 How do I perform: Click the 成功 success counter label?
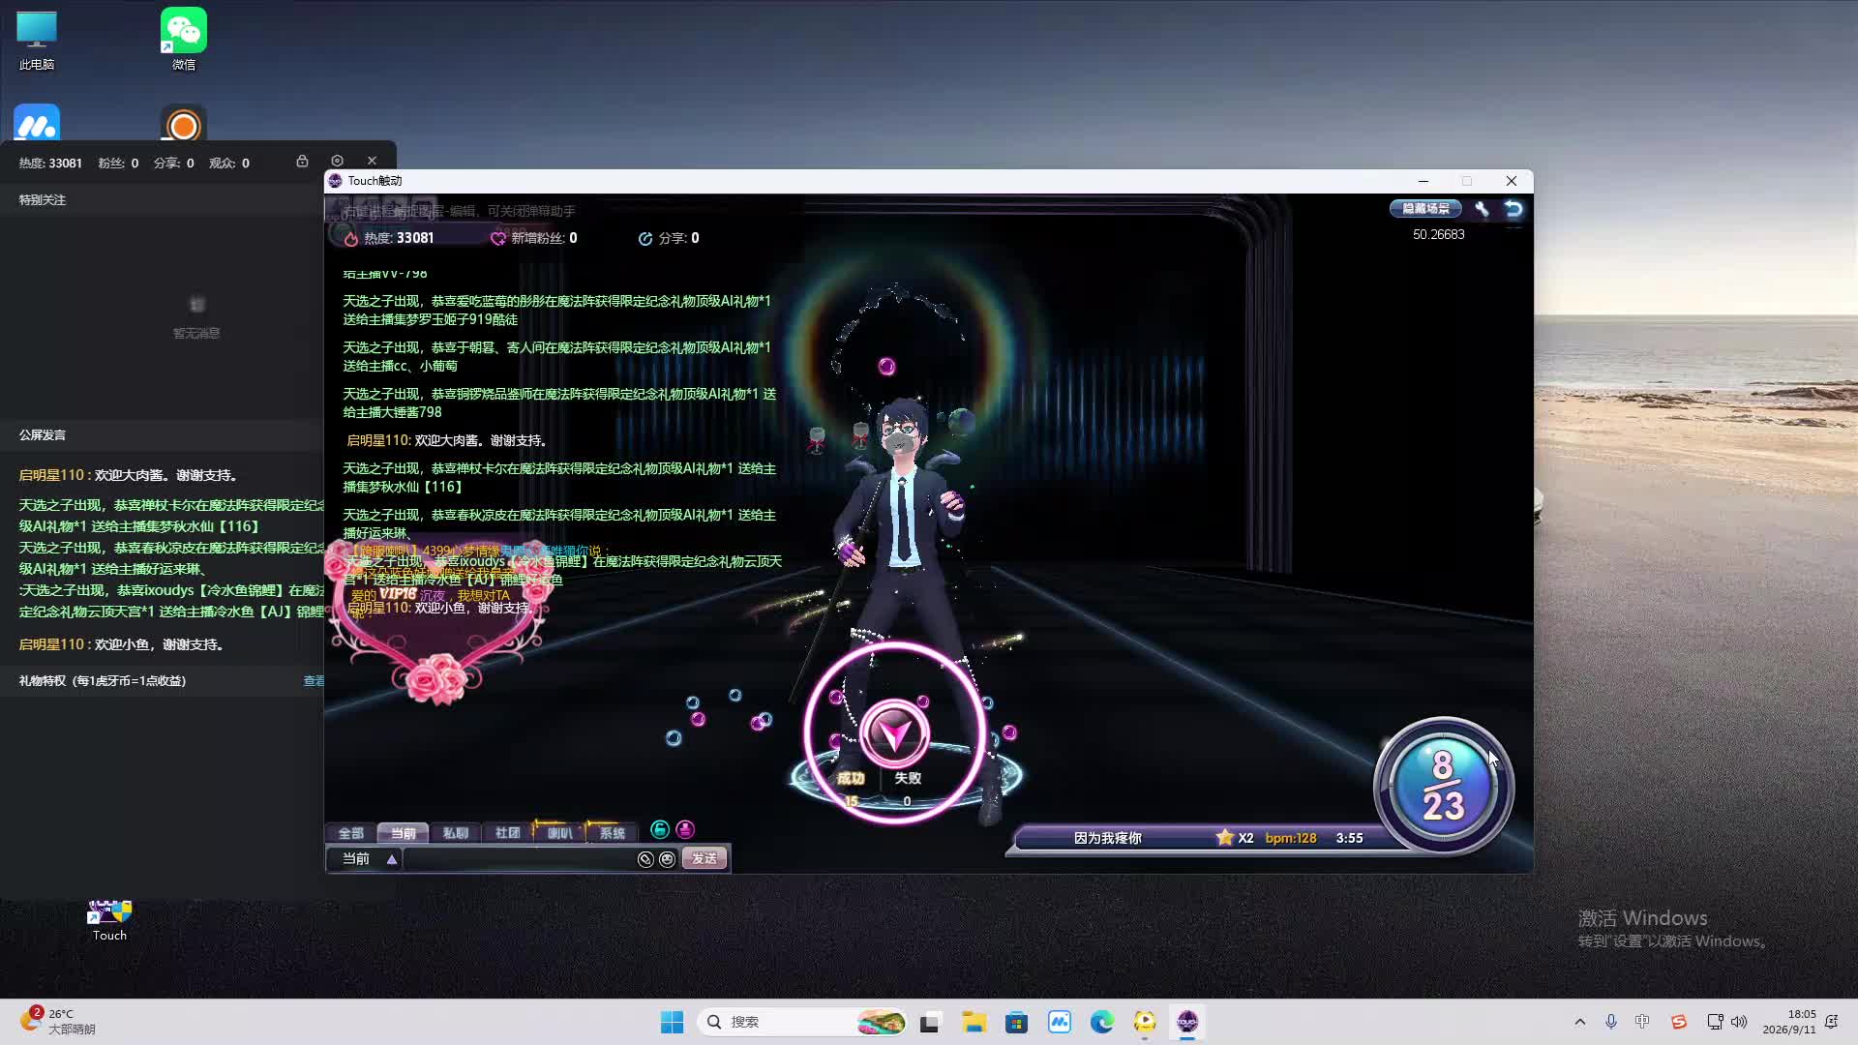851,778
